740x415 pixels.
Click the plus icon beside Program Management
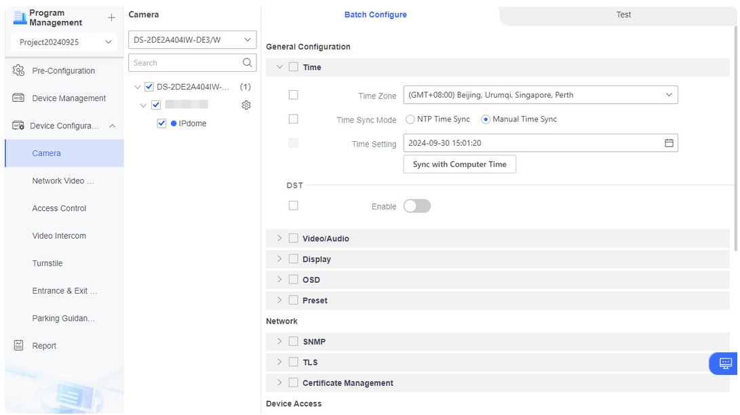pyautogui.click(x=111, y=18)
